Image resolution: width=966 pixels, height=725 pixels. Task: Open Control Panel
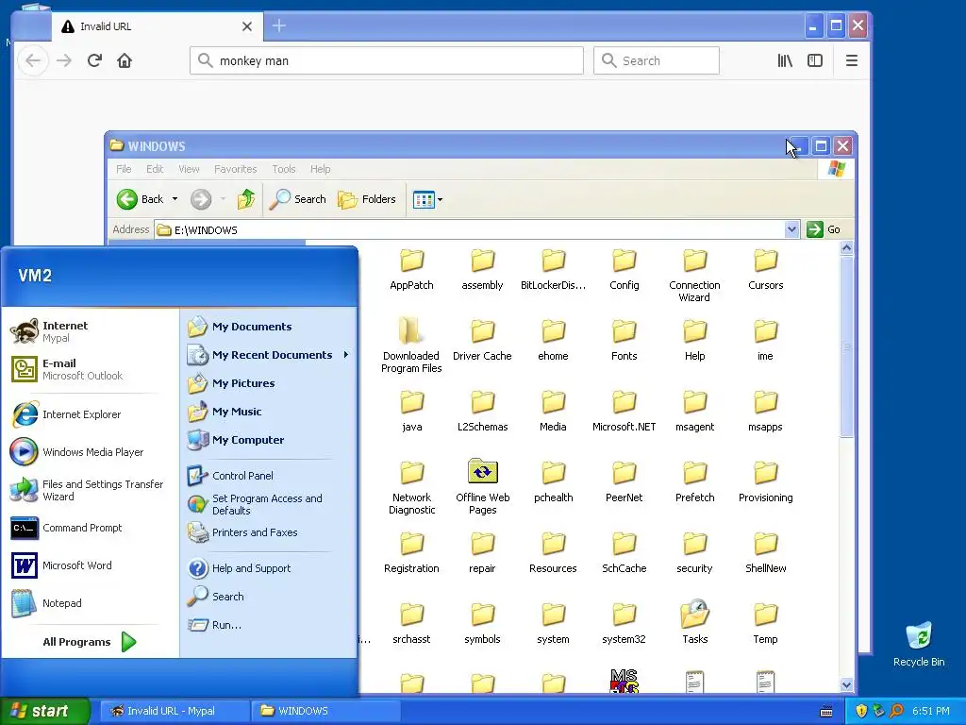(269, 476)
